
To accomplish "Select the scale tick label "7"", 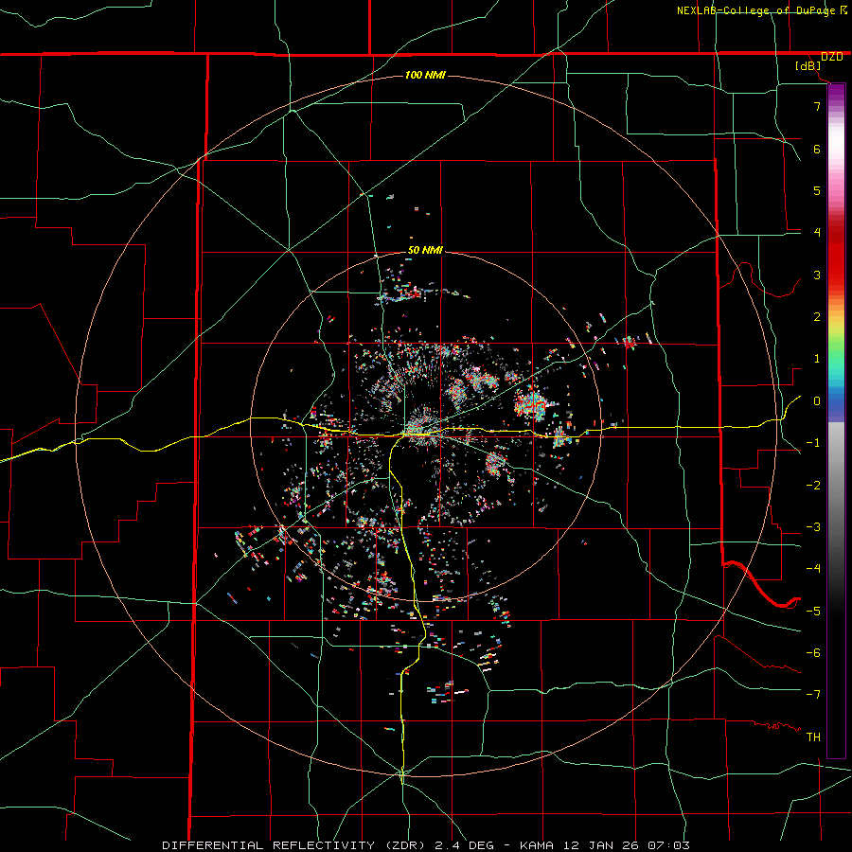I will 817,106.
